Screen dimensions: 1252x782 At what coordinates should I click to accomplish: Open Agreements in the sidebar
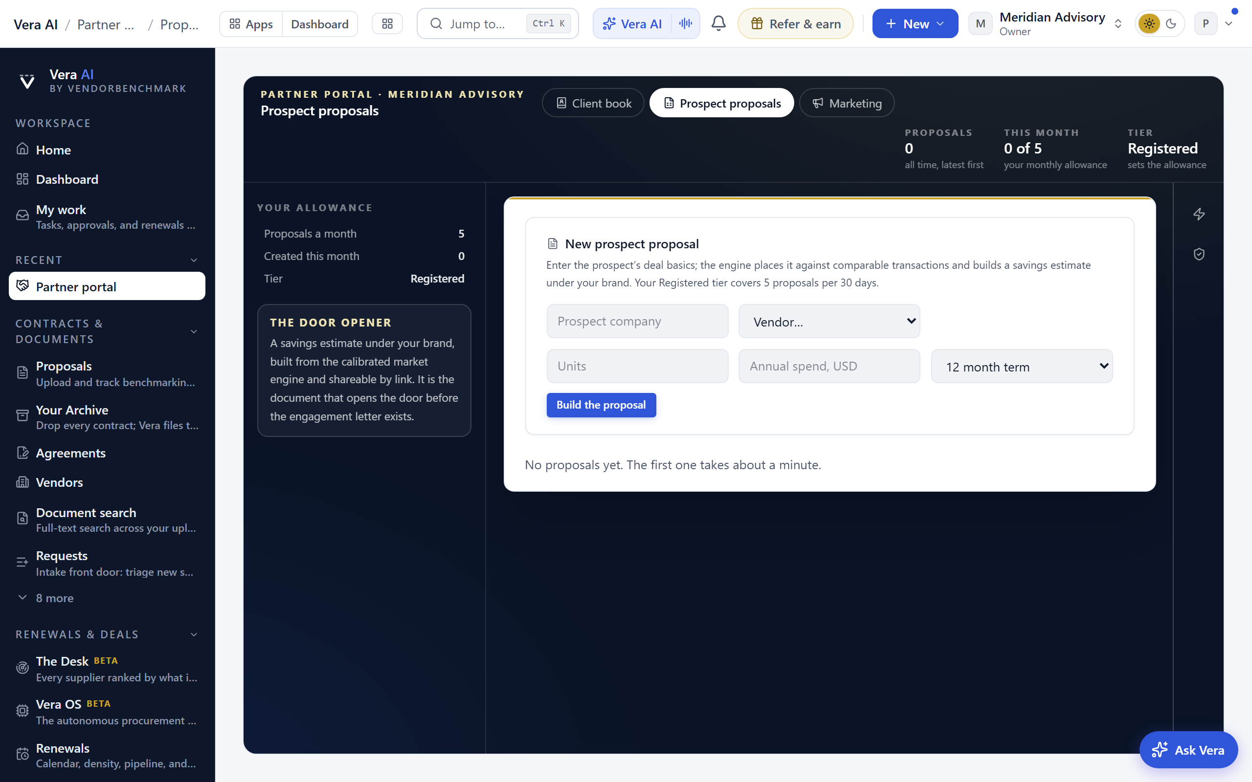pos(107,453)
